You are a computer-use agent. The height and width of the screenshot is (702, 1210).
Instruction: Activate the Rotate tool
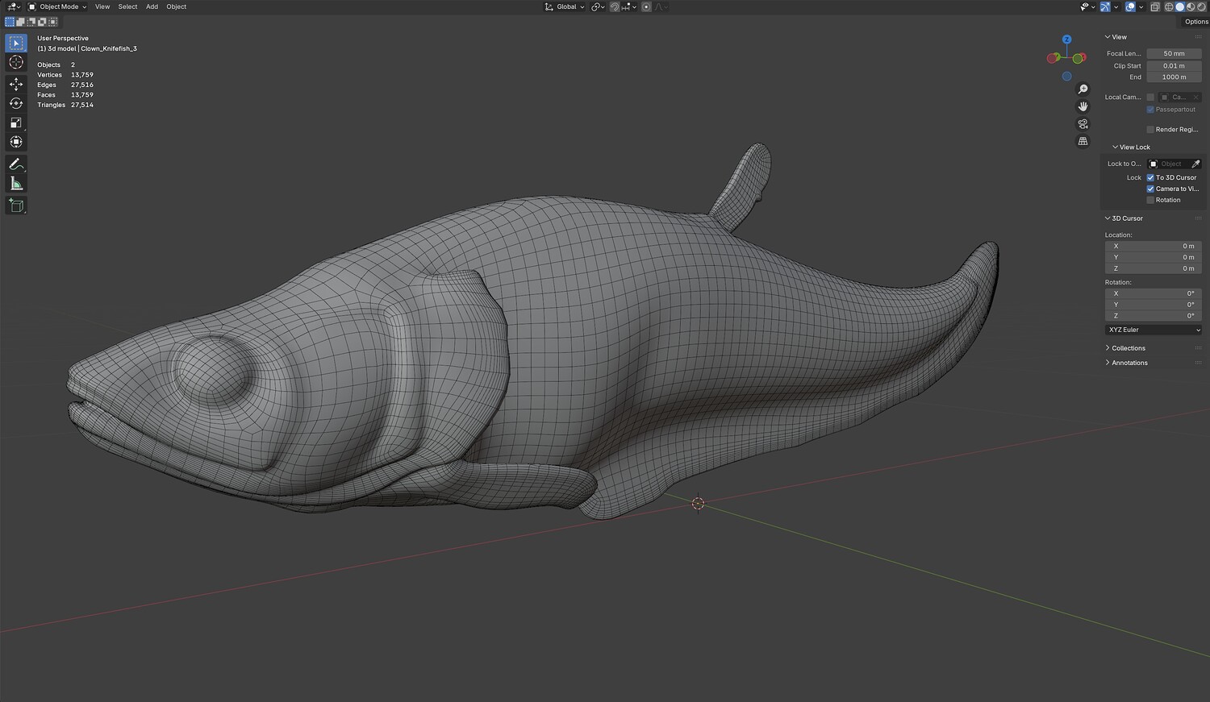coord(16,103)
